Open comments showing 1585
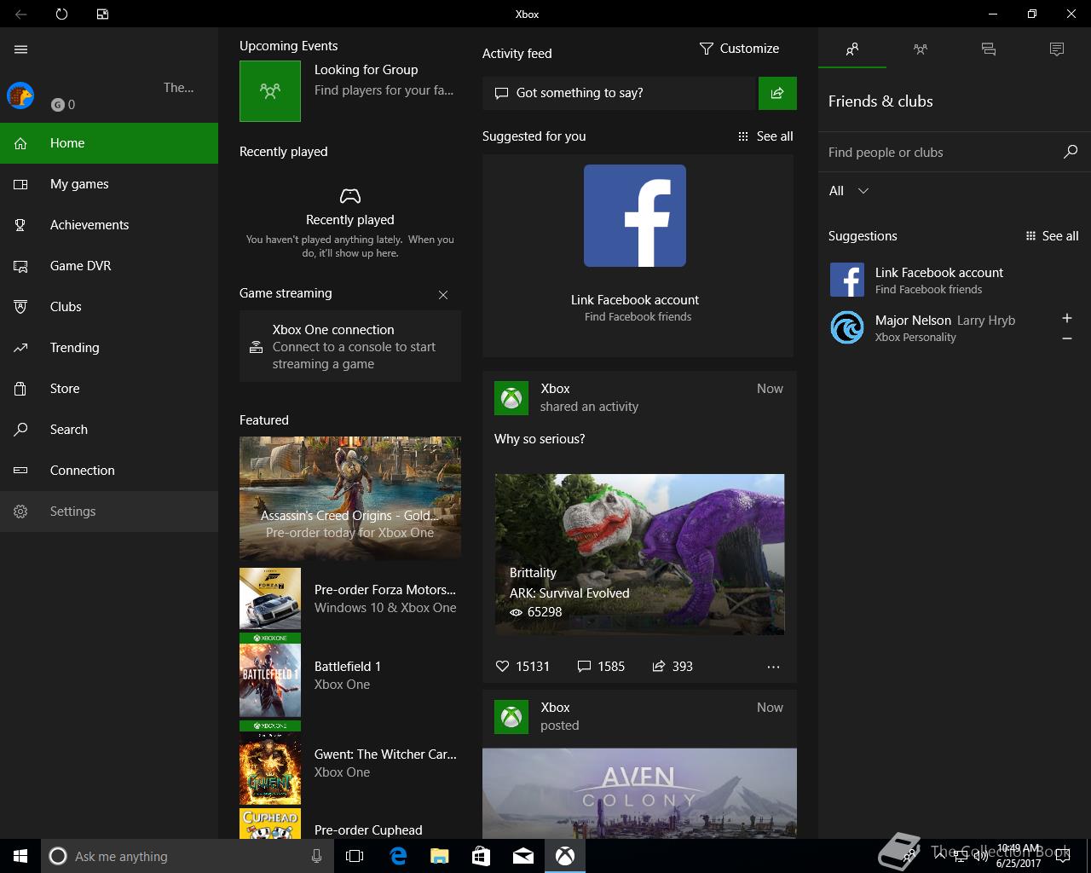The image size is (1091, 873). [601, 667]
